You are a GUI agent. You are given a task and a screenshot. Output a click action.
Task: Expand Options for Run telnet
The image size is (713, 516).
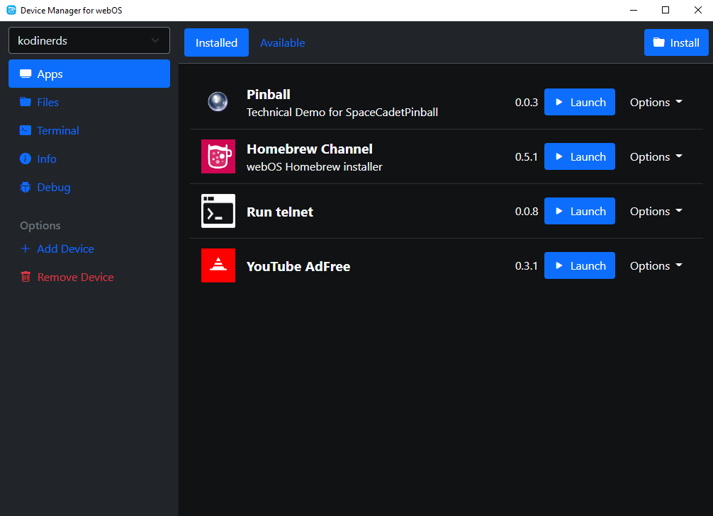coord(656,211)
